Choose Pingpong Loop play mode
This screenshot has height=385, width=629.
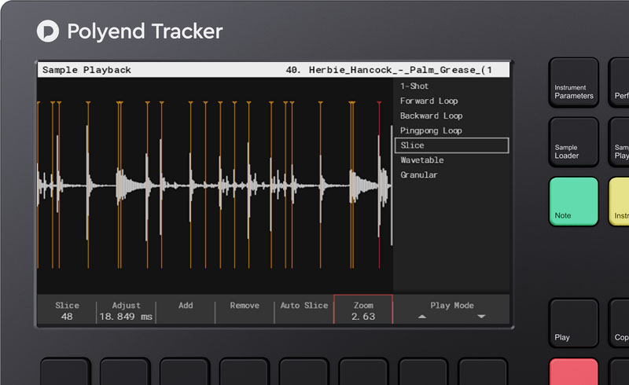[431, 130]
